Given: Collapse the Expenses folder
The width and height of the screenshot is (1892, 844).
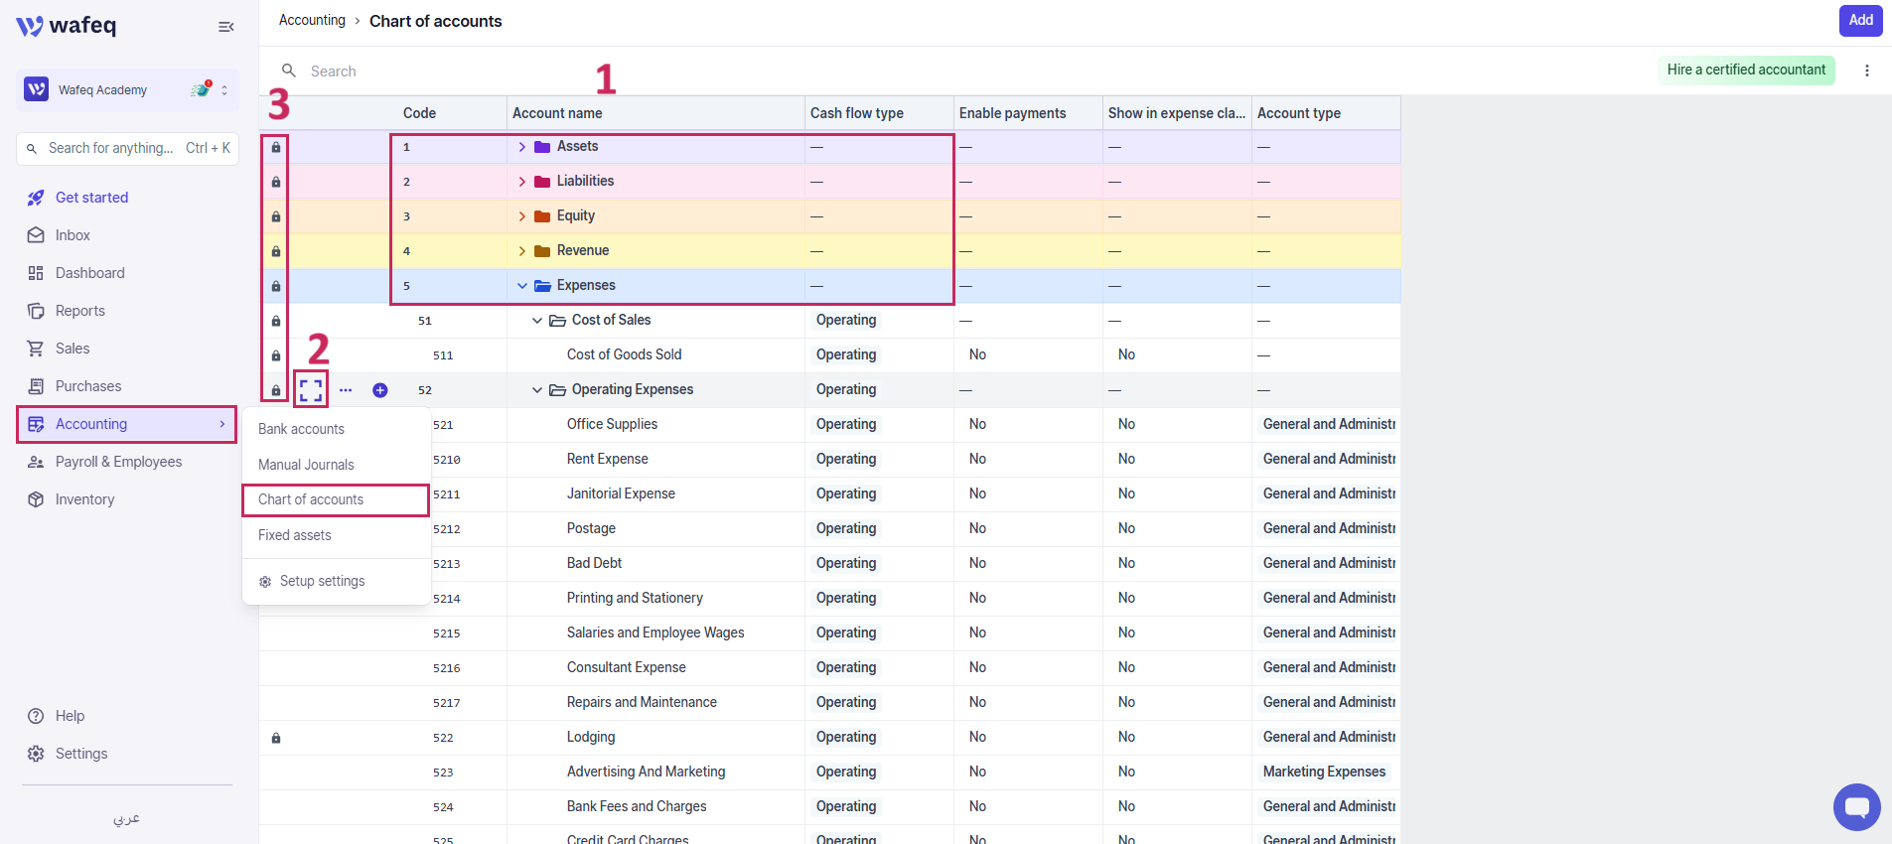Looking at the screenshot, I should tap(522, 286).
